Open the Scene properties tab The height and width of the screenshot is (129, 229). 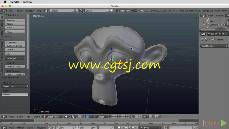pyautogui.click(x=216, y=34)
